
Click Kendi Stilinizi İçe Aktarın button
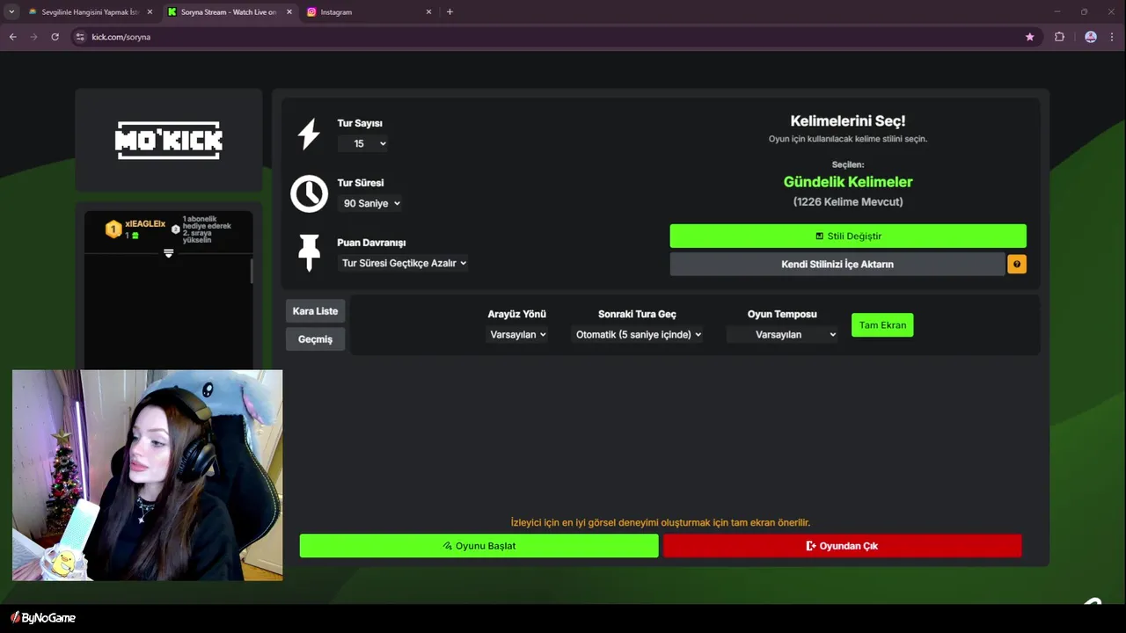837,264
